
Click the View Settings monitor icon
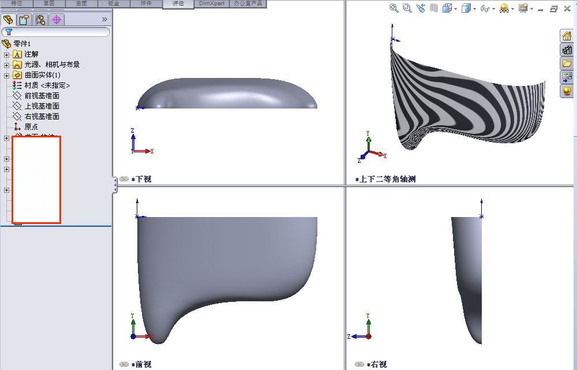(x=523, y=8)
